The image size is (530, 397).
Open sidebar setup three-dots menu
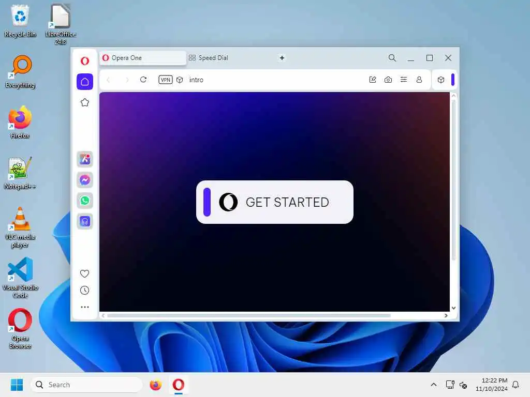(84, 307)
